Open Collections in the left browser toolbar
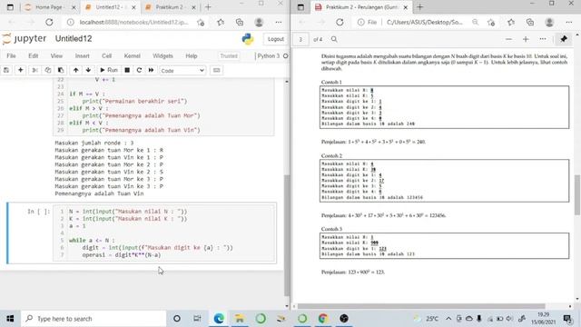The image size is (581, 327). pyautogui.click(x=240, y=22)
